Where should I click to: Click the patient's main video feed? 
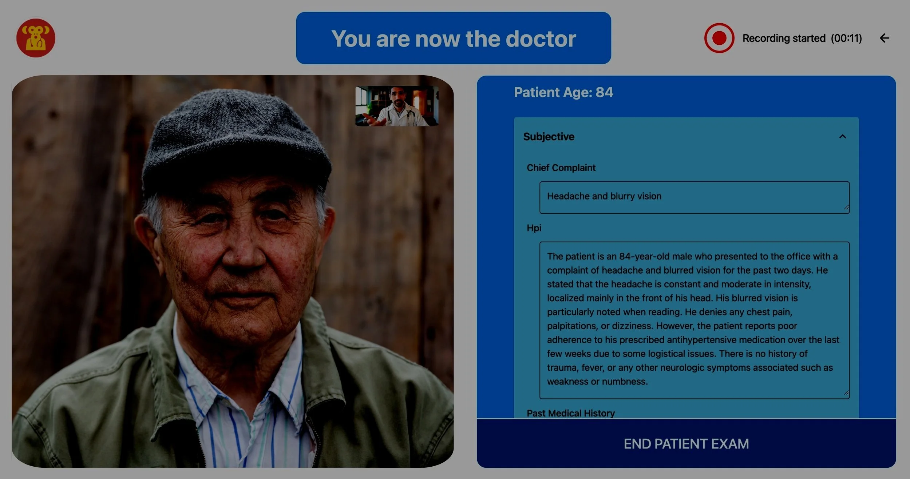coord(233,271)
